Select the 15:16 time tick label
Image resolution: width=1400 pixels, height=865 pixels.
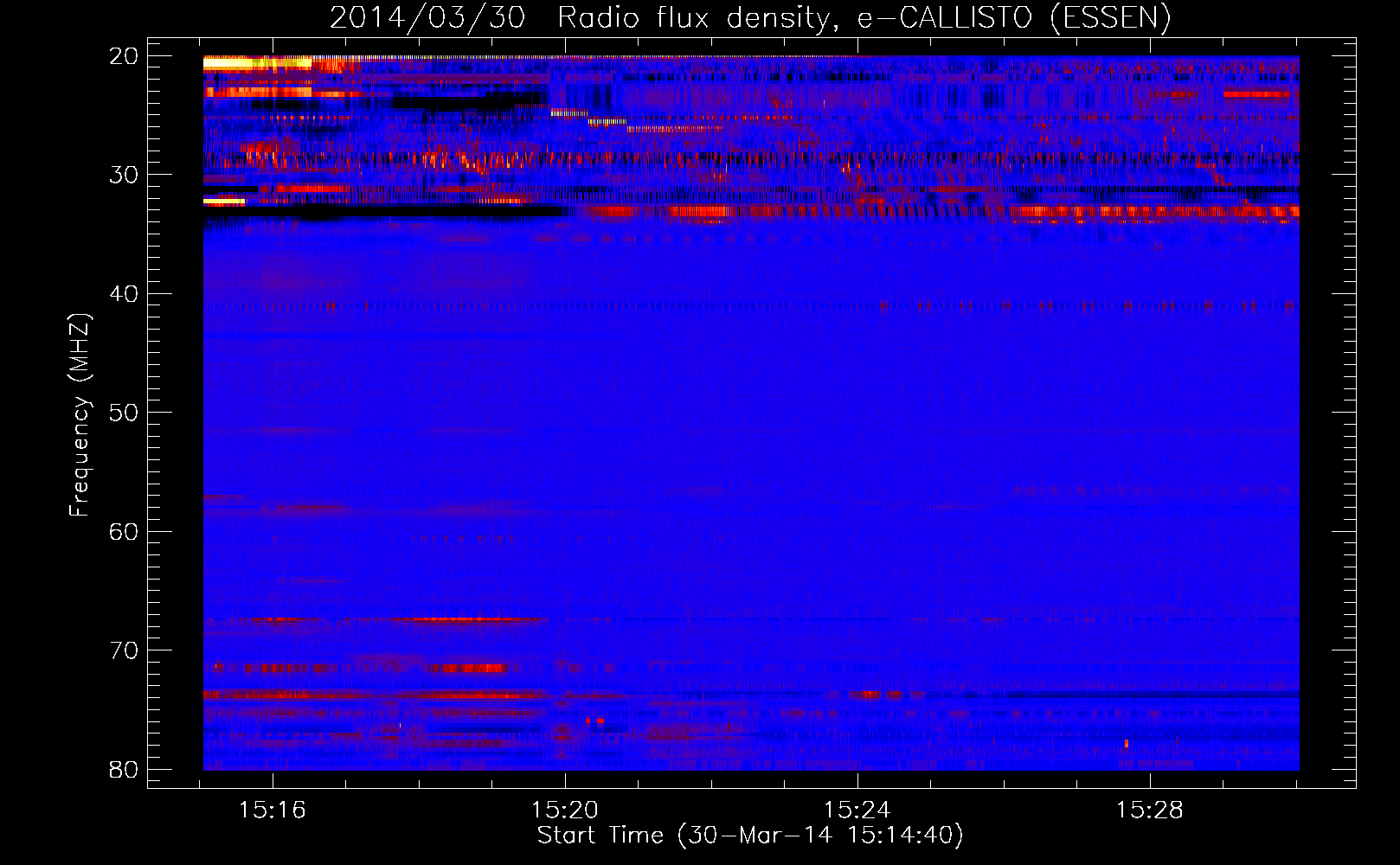click(x=273, y=811)
